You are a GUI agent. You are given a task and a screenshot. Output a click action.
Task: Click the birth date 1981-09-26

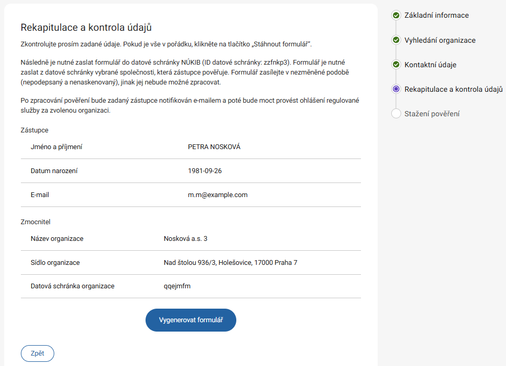205,171
